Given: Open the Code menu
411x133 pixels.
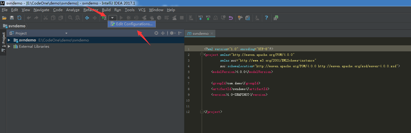Looking at the screenshot, I should pos(58,10).
